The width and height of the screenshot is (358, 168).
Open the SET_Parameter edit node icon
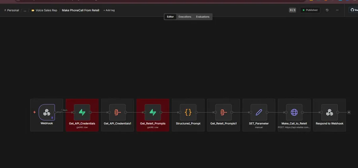pos(259,112)
